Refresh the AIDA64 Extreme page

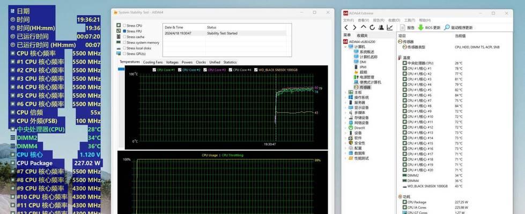click(372, 28)
